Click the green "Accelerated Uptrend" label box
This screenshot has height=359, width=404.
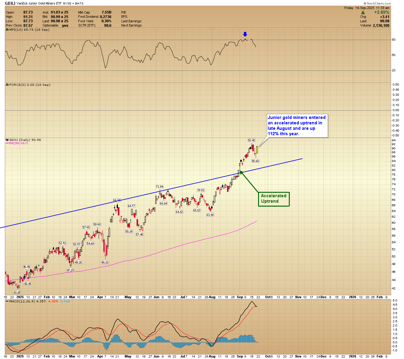(274, 199)
